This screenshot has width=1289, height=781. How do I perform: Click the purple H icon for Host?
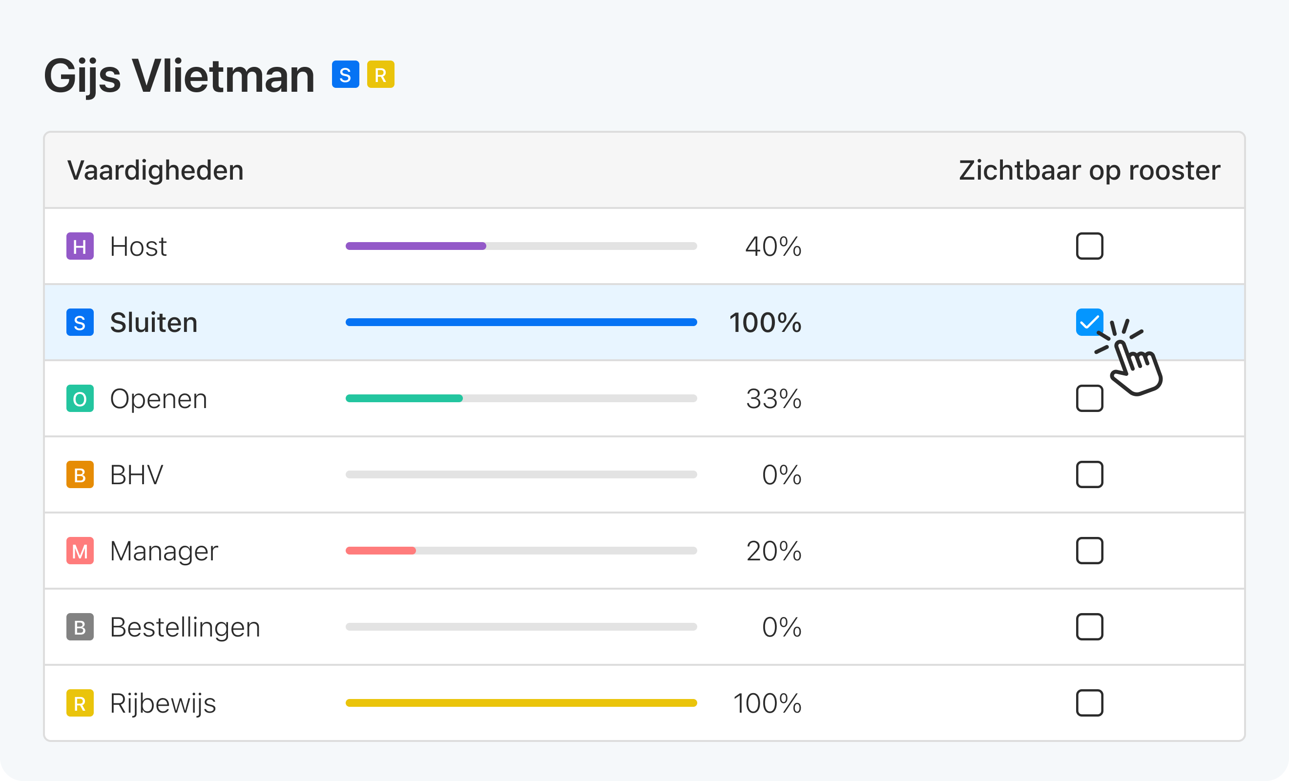(x=80, y=246)
